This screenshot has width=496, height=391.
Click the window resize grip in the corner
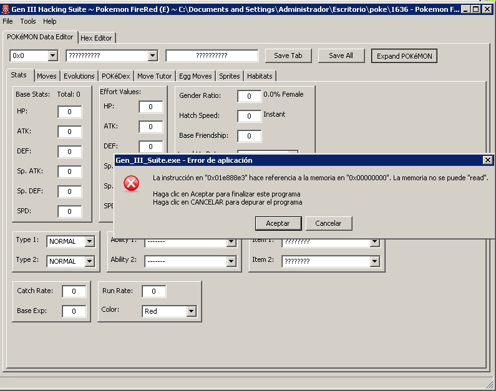click(489, 384)
